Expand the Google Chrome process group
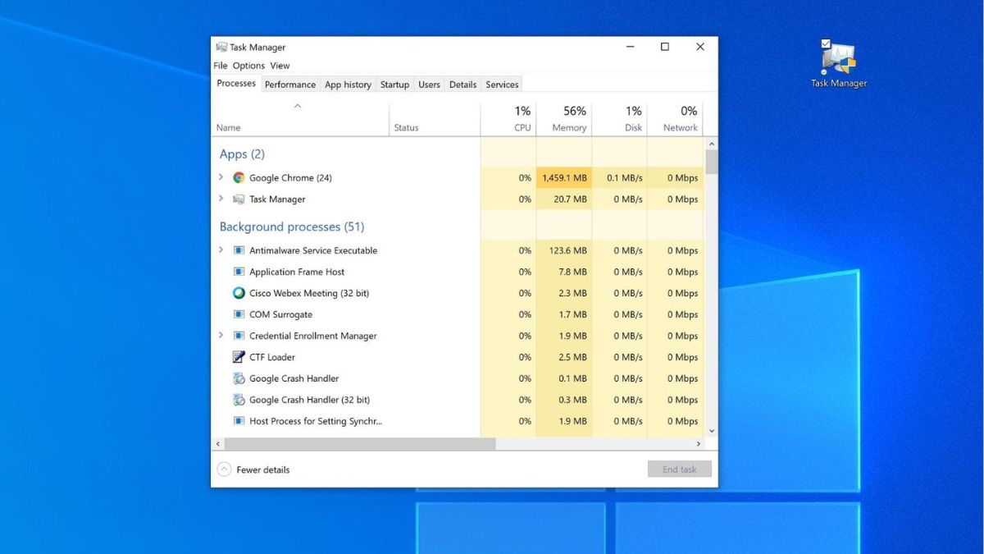This screenshot has width=984, height=554. pyautogui.click(x=221, y=177)
